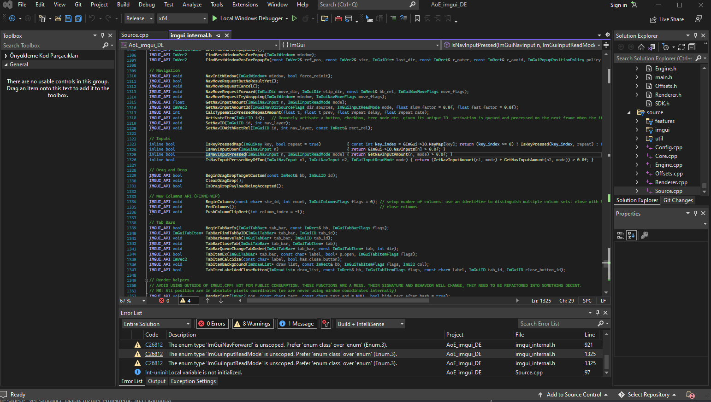The height and width of the screenshot is (402, 711).
Task: Click the Comment Selection toolbar icon
Action: point(393,18)
